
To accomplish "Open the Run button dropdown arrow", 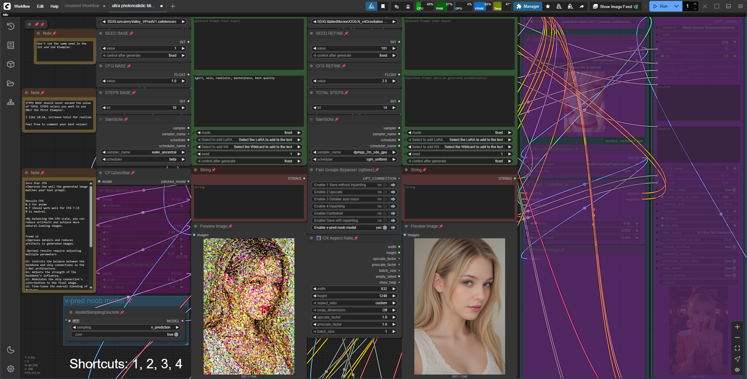I will point(676,6).
